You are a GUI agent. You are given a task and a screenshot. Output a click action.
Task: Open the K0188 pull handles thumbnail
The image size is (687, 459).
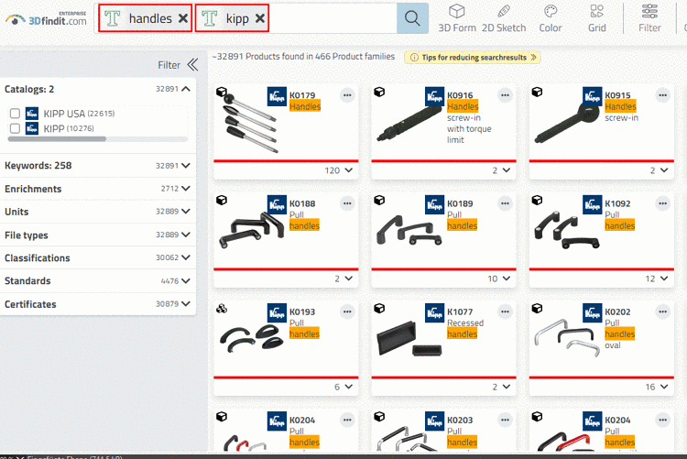click(x=251, y=230)
